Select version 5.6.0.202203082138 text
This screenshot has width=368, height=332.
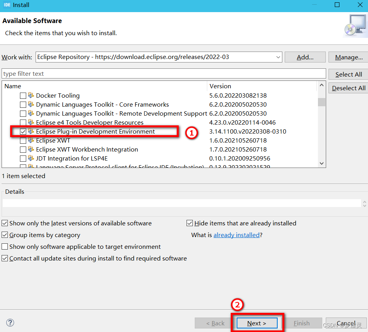(238, 95)
